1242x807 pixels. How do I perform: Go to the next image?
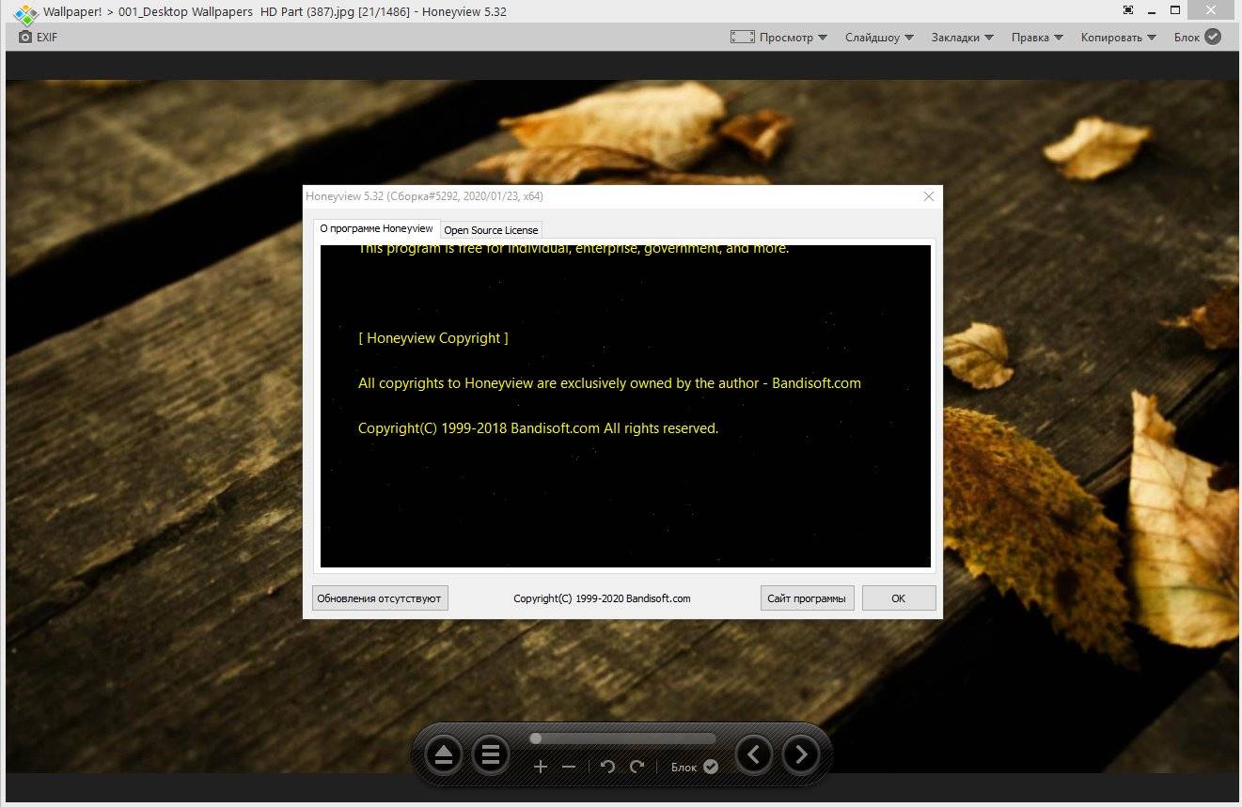coord(800,754)
